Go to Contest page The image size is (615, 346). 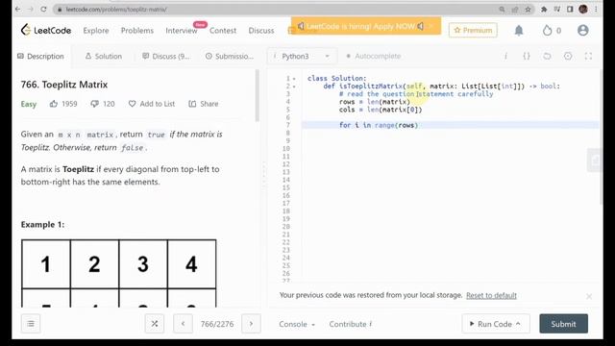(223, 30)
